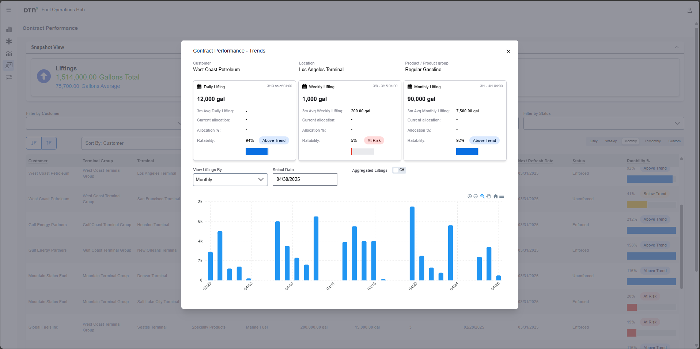Click the page vertical scrollbar
700x349 pixels.
click(696, 150)
